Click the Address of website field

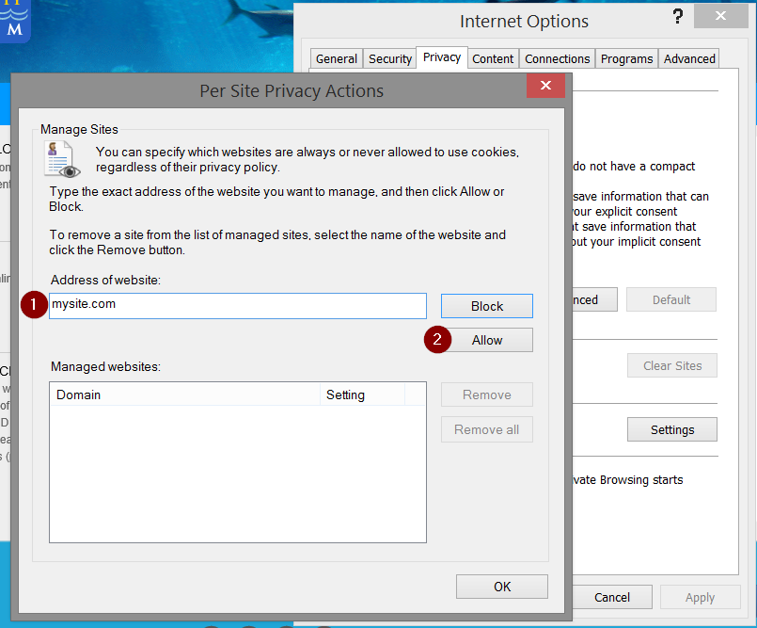coord(238,305)
